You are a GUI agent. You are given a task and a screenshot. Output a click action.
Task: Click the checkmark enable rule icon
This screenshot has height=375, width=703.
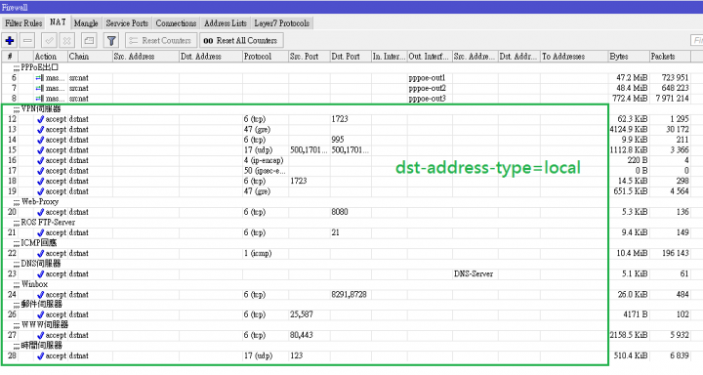pos(49,40)
